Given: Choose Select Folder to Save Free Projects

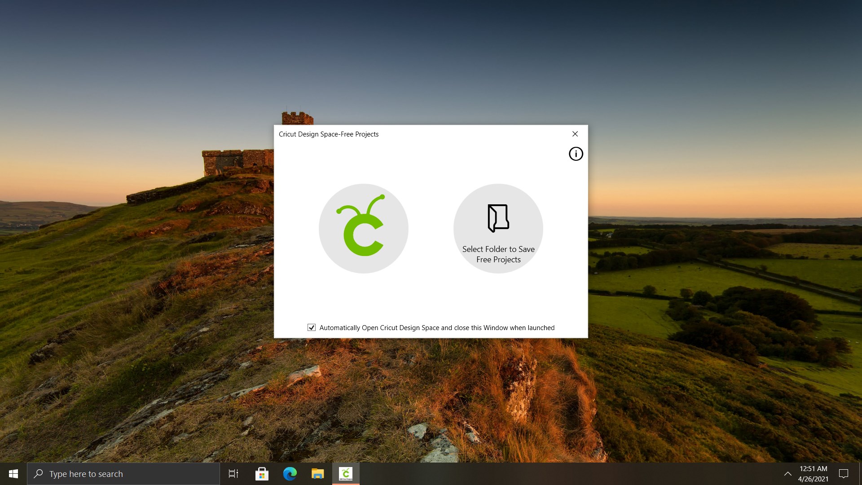Looking at the screenshot, I should [x=498, y=254].
